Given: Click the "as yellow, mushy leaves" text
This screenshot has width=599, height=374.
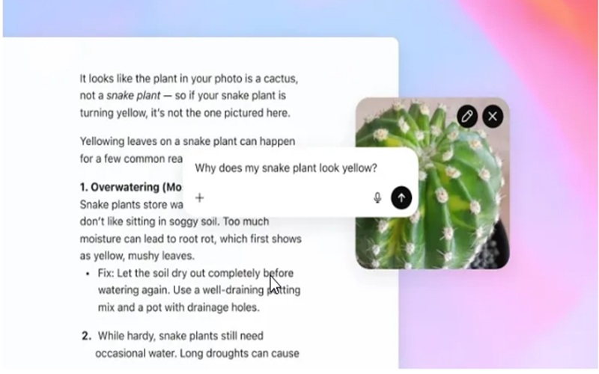Looking at the screenshot, I should [137, 256].
